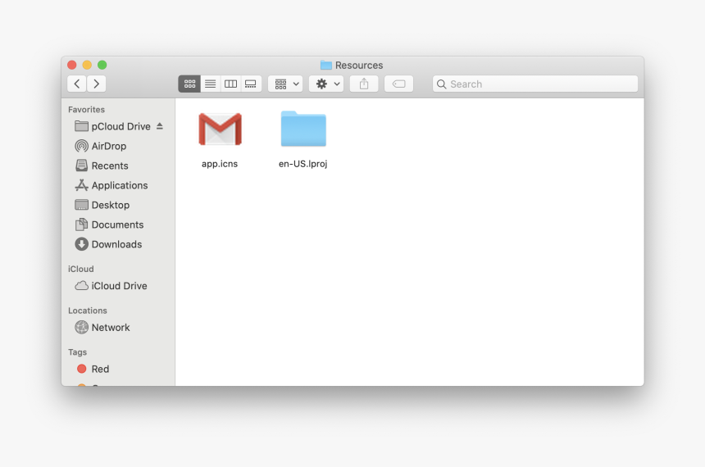Click the Network globe icon

click(x=81, y=327)
